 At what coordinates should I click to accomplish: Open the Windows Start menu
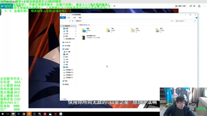click(x=3, y=114)
